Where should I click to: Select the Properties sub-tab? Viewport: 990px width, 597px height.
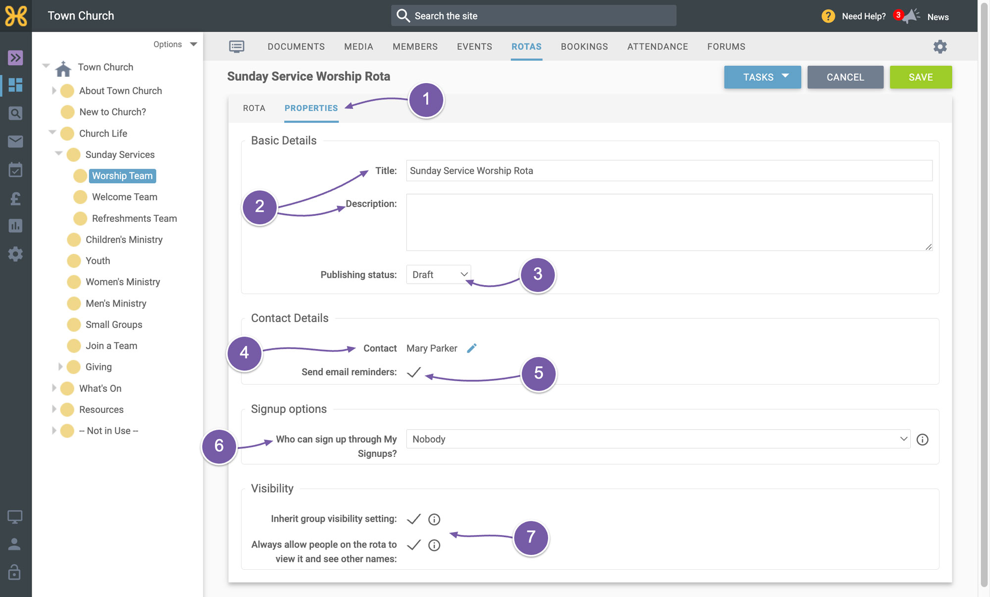click(311, 108)
